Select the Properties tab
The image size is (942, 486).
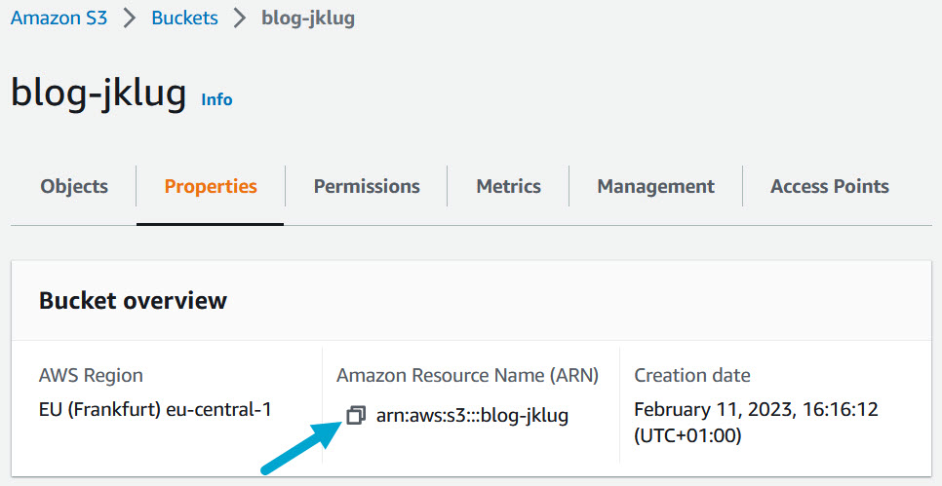pos(211,186)
